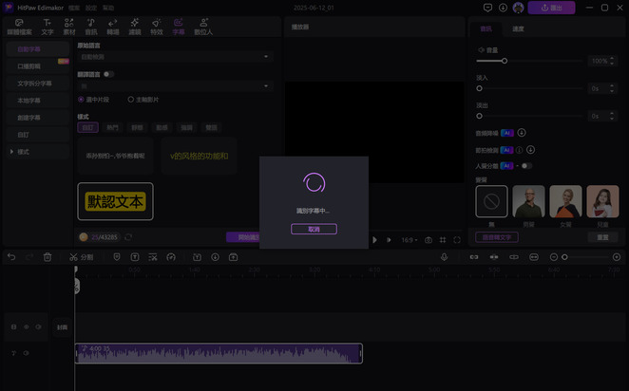Viewport: 629px width, 391px height.
Task: Open the 特效 effects tab
Action: (157, 27)
